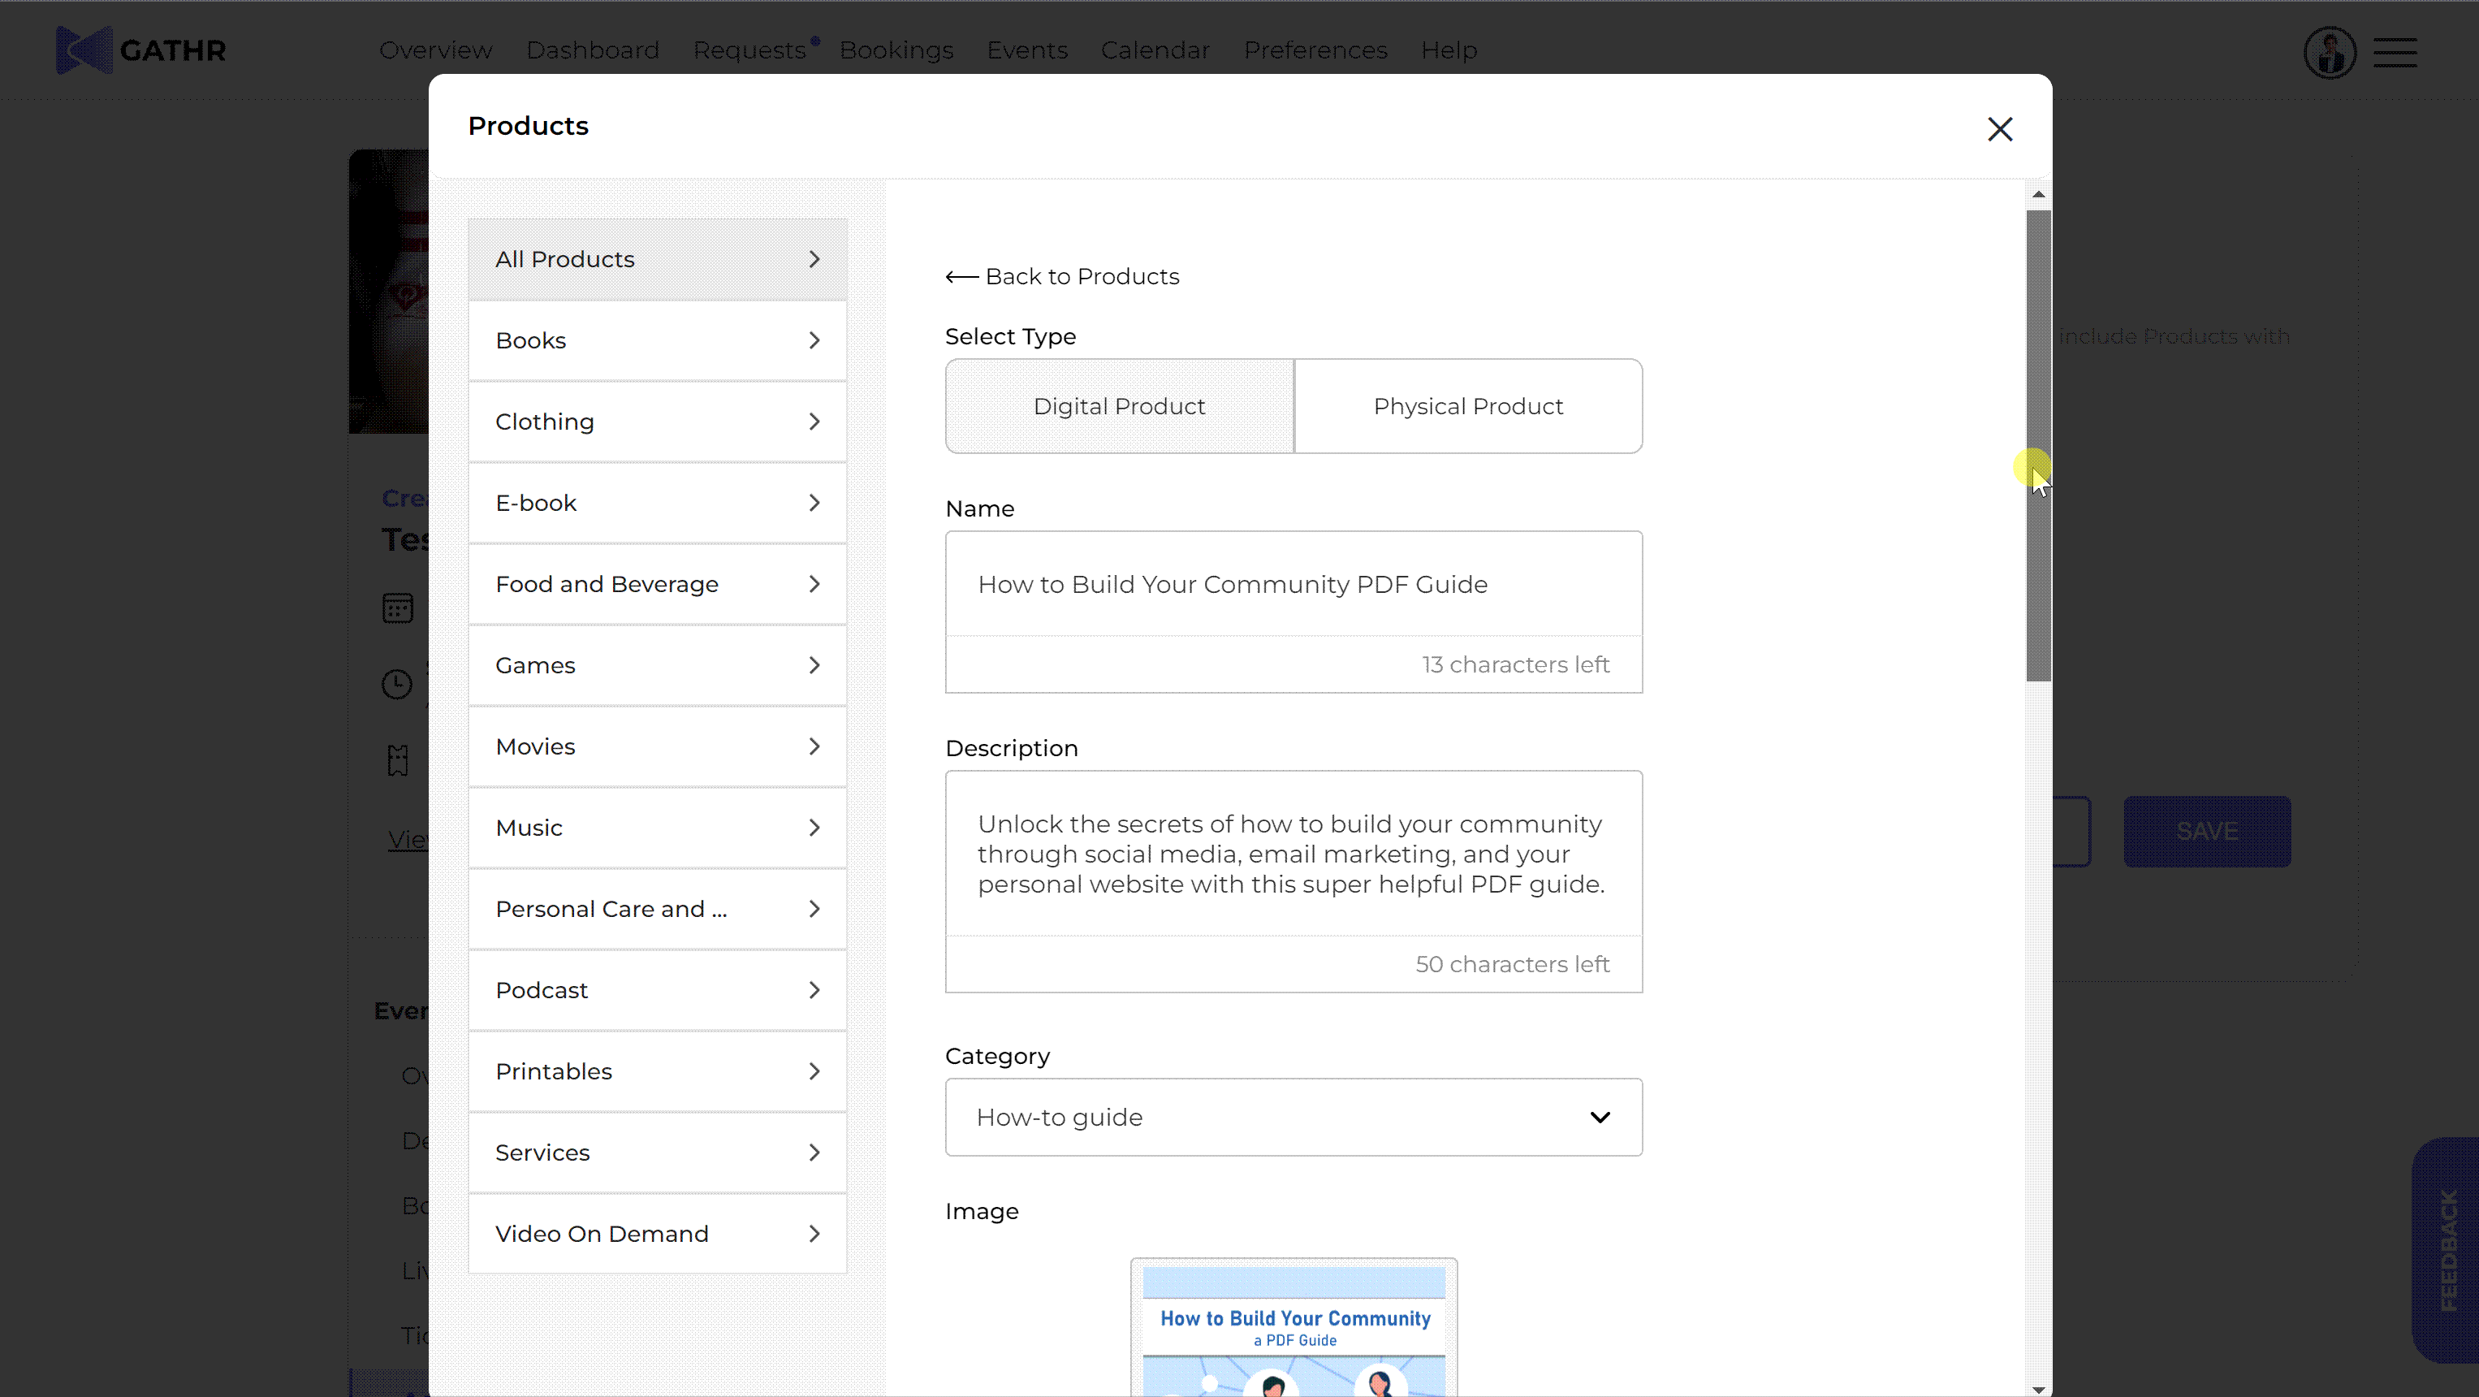Expand the Clothing category chevron
Screen dimensions: 2479x1397
click(x=814, y=422)
